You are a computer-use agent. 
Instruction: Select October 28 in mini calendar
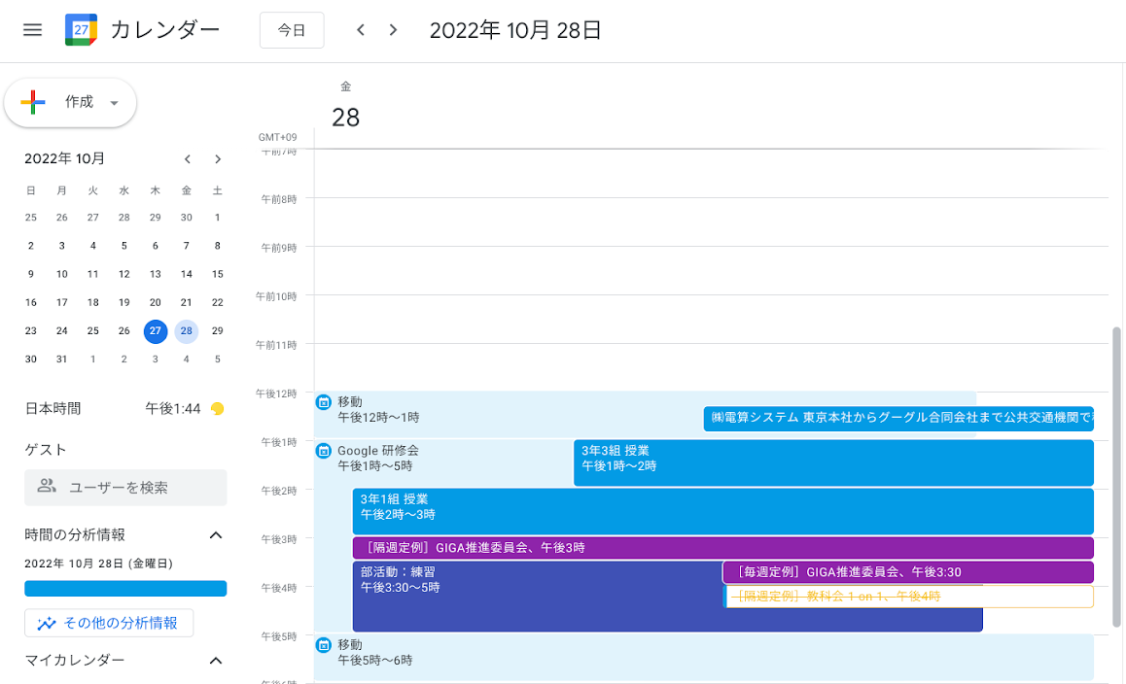tap(186, 331)
